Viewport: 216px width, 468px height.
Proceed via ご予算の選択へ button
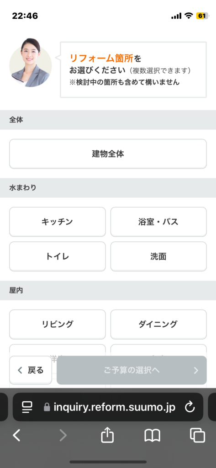click(x=132, y=370)
